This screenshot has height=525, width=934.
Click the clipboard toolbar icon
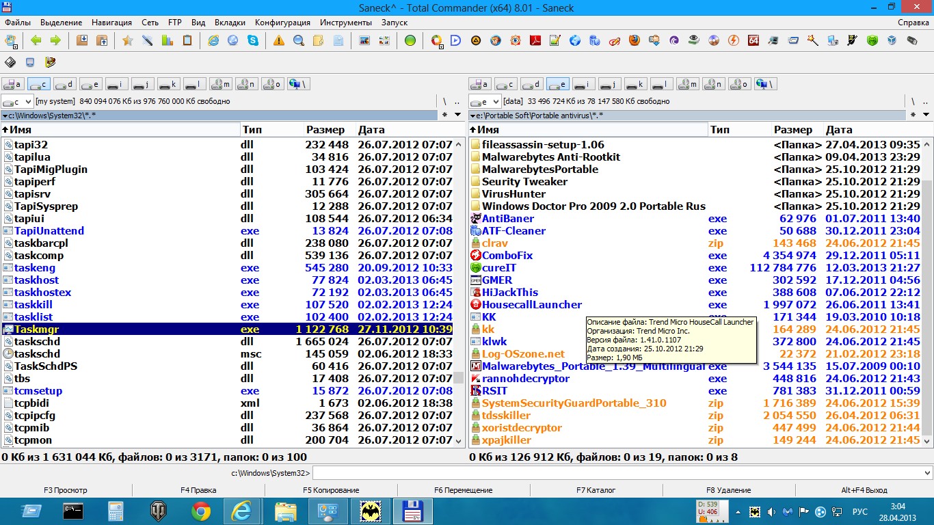click(187, 40)
